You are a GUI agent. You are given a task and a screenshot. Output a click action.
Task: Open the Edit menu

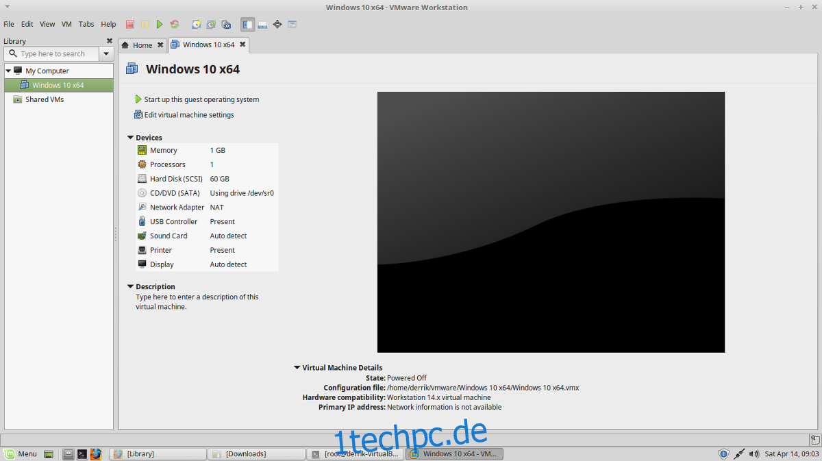(x=27, y=24)
